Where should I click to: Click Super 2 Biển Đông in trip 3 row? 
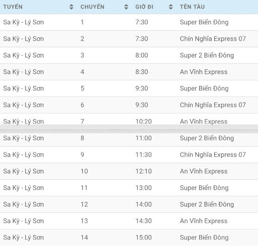[x=207, y=55]
